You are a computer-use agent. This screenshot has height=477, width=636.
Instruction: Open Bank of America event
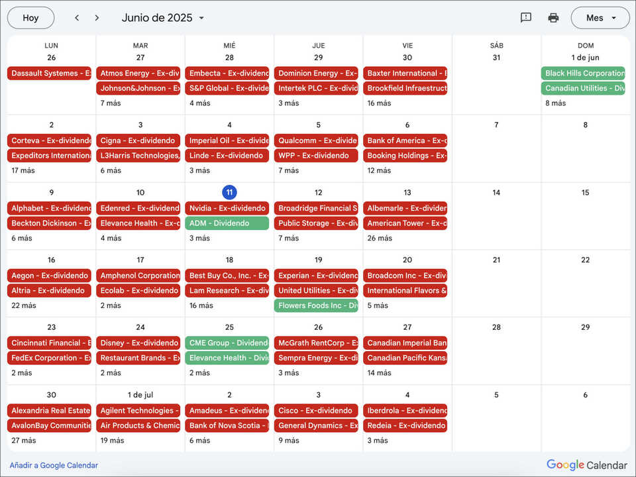(x=405, y=140)
